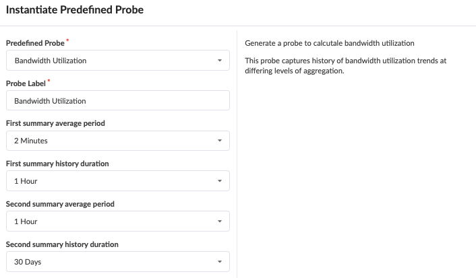Click the 'This probe captures history' description paragraph
Image resolution: width=476 pixels, height=278 pixels.
pyautogui.click(x=345, y=66)
